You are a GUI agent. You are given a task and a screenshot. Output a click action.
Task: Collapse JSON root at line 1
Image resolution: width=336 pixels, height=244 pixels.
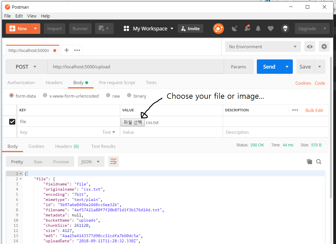pos(21,174)
